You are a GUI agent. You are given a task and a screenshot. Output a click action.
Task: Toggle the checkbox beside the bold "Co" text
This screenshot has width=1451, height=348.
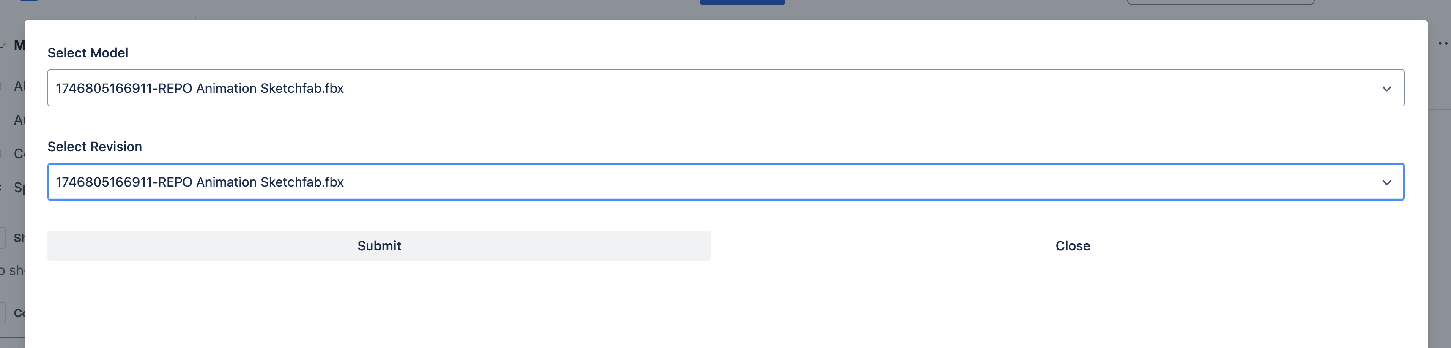(2, 313)
